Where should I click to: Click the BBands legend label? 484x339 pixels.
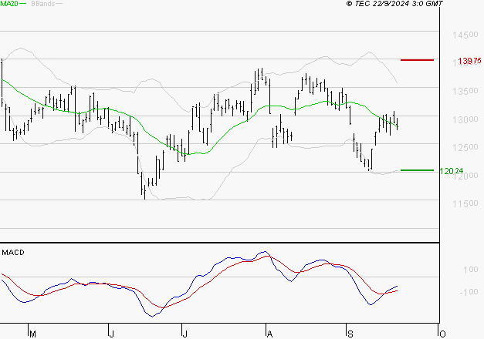point(43,4)
